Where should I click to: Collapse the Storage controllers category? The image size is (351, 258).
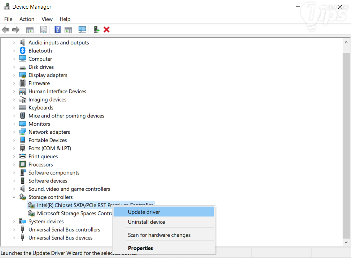point(14,197)
